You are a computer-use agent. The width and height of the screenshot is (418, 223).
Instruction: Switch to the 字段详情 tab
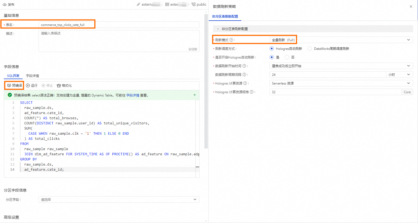32,76
